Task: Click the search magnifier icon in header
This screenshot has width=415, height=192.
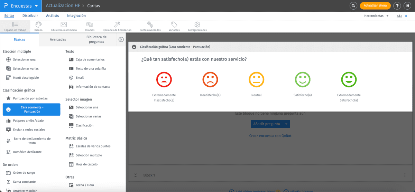Action: [x=353, y=6]
